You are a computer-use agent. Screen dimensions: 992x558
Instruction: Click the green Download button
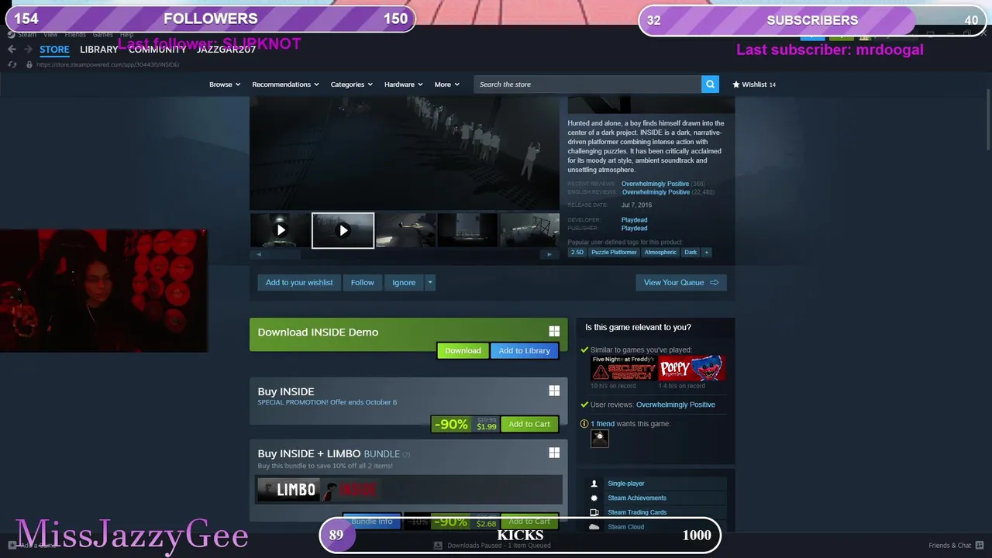click(463, 351)
